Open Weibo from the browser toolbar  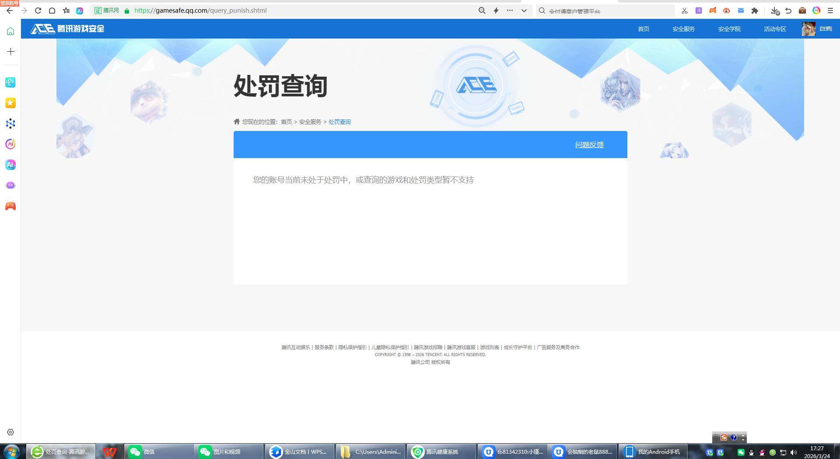(x=726, y=10)
